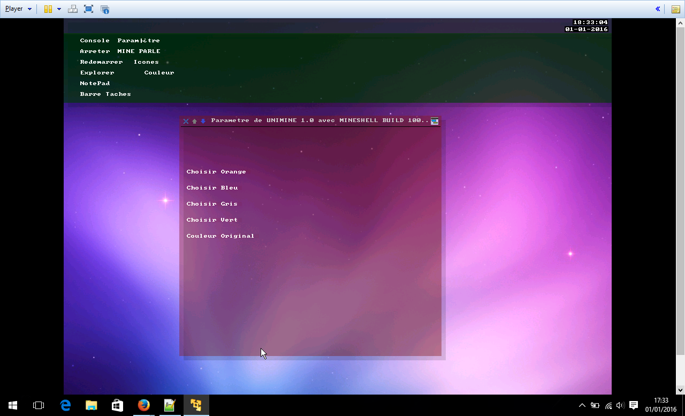Open the Player menu
Viewport: 685px width, 416px height.
coord(18,9)
